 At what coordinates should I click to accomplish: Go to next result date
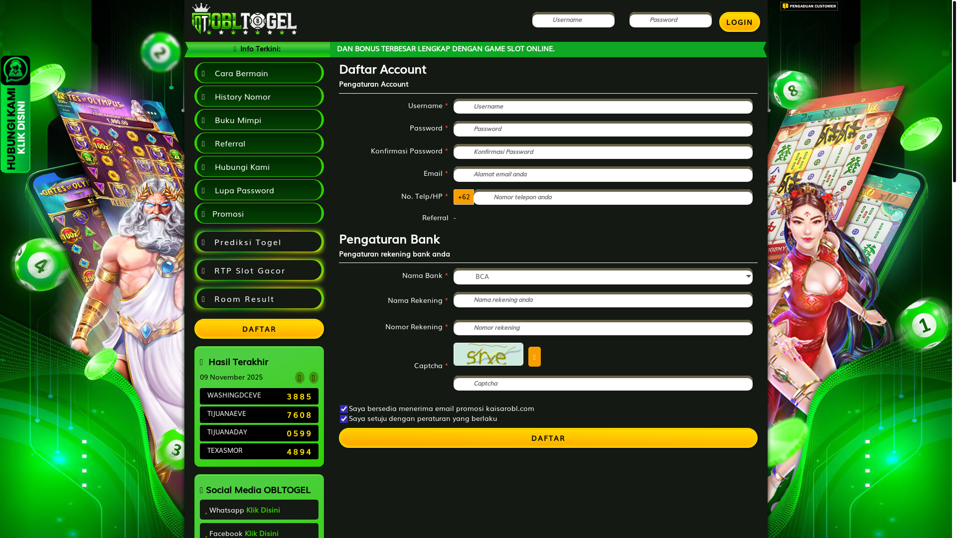314,378
